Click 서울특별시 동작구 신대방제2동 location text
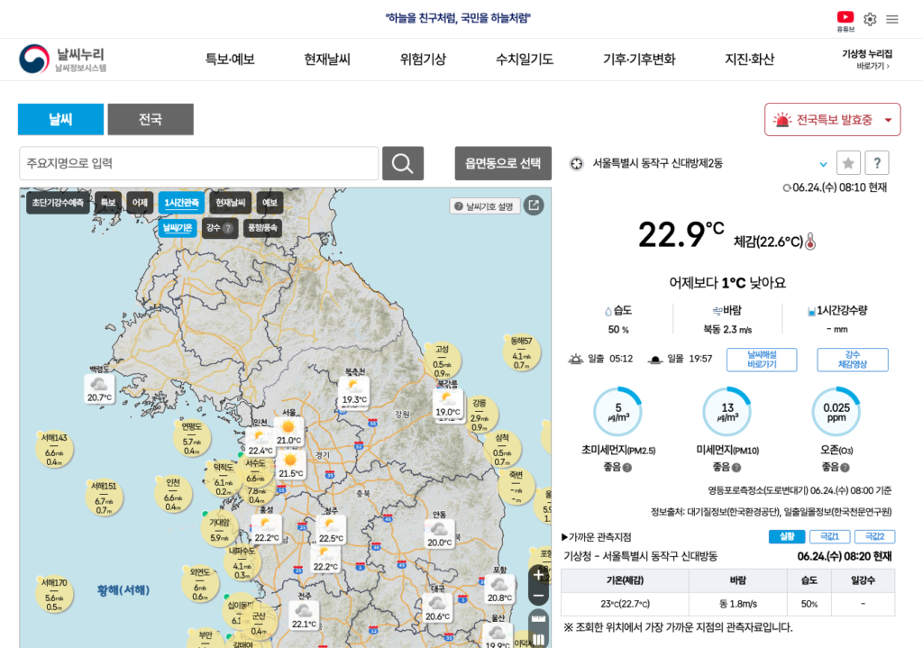 point(657,164)
